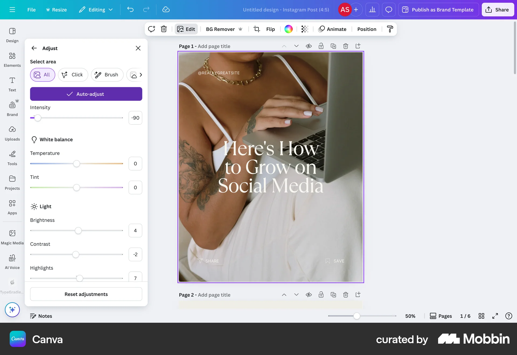Click the Add page title field for Page 2
This screenshot has width=517, height=355.
pos(214,295)
